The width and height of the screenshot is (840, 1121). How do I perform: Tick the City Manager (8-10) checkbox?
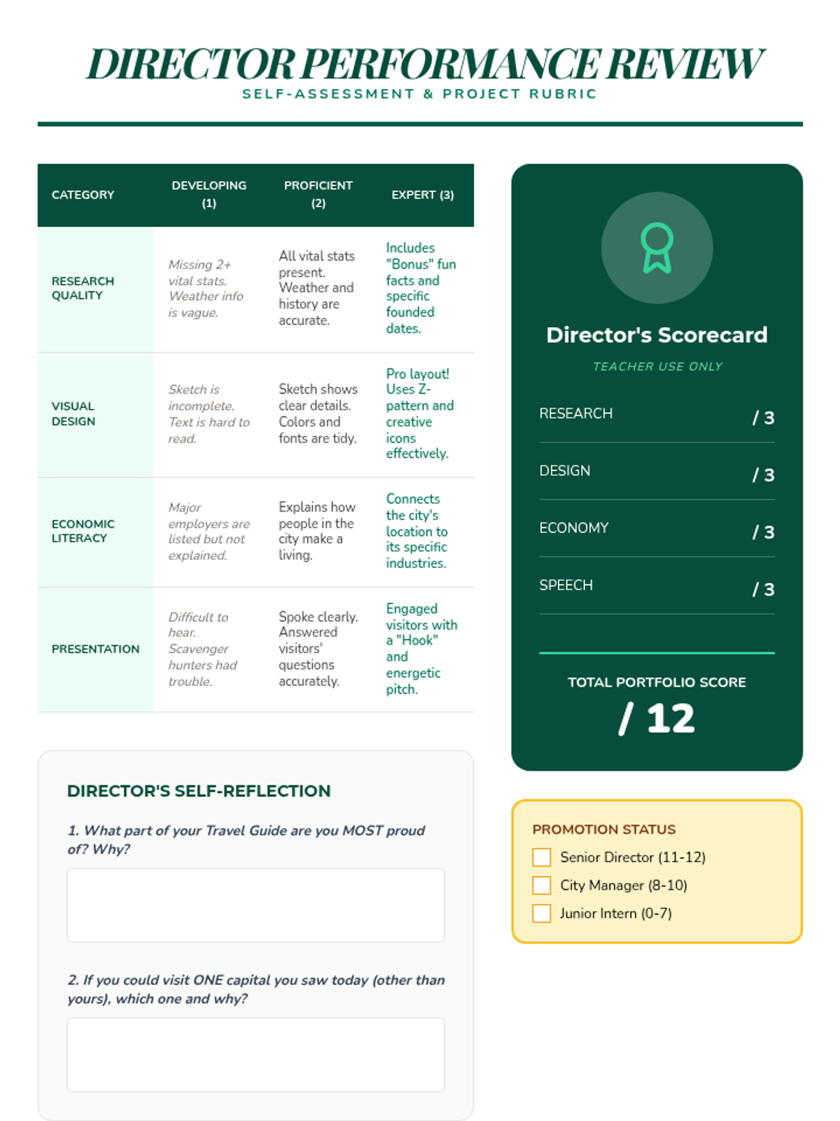(542, 885)
